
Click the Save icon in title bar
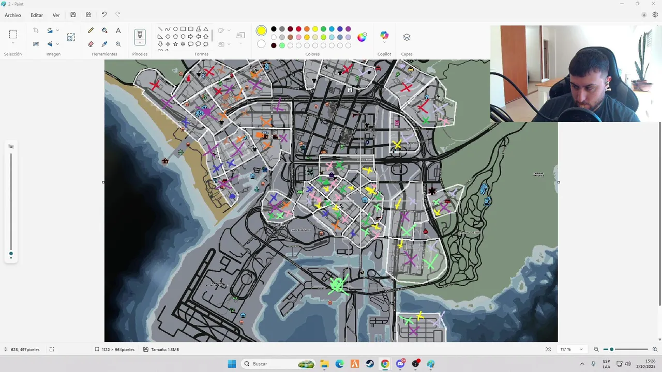[x=73, y=15]
